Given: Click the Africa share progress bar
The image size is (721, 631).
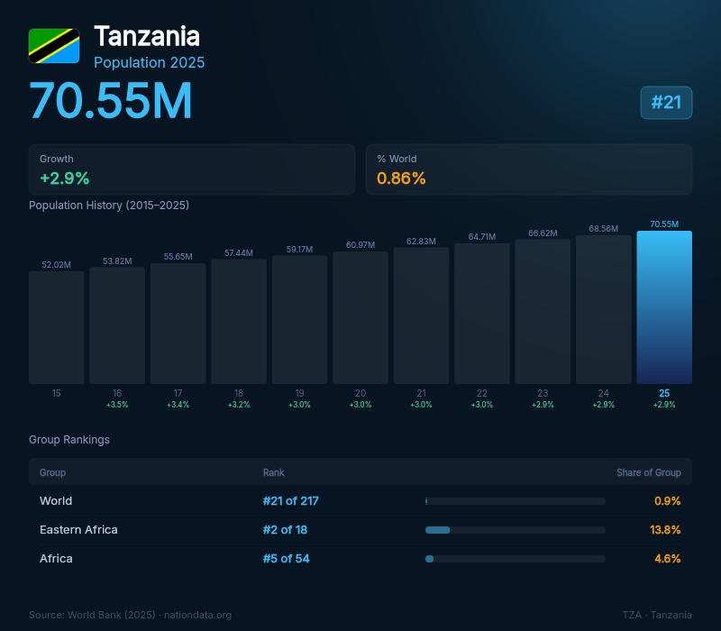Looking at the screenshot, I should click(515, 559).
